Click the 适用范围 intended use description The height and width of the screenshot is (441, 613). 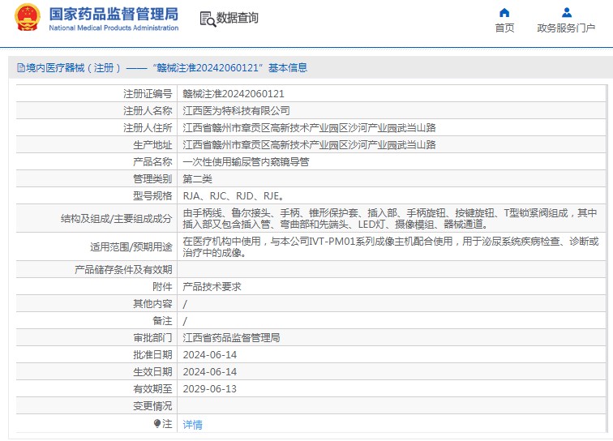[x=391, y=247]
